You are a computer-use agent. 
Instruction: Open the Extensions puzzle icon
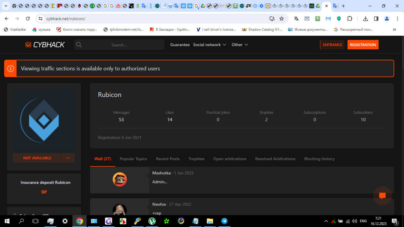(350, 19)
